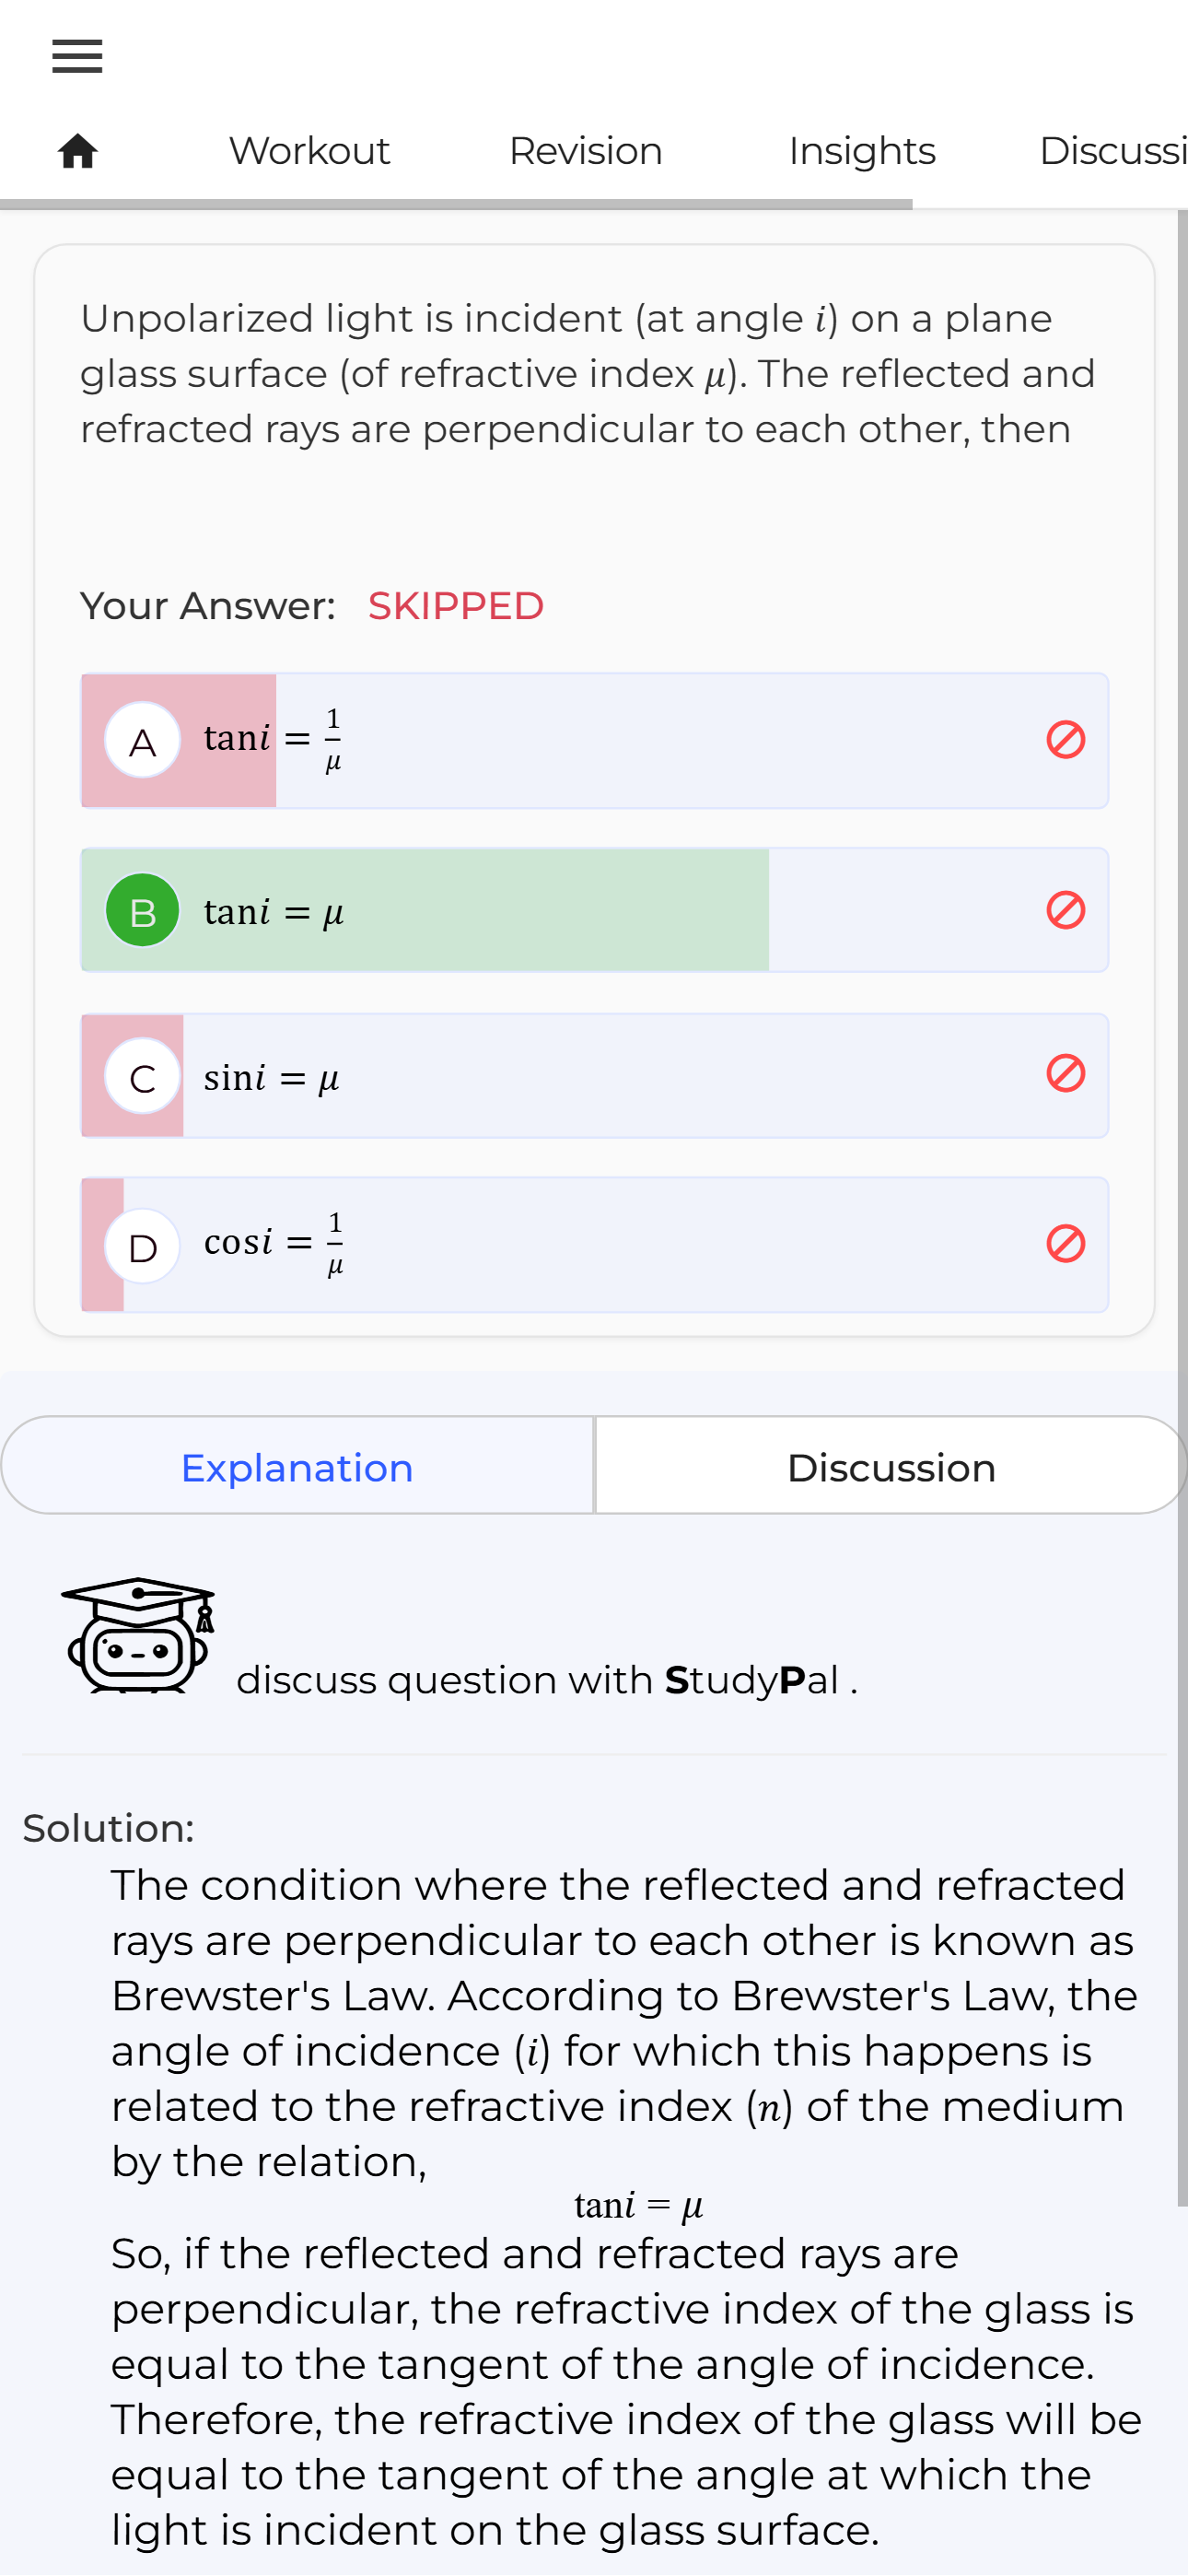This screenshot has height=2576, width=1188.
Task: Select option A circle
Action: coord(143,741)
